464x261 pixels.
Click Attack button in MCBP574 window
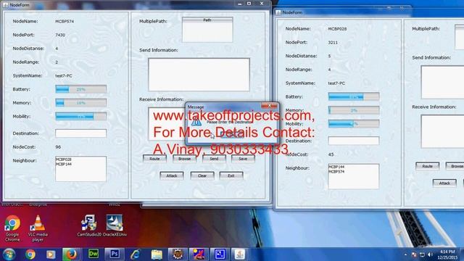[172, 175]
